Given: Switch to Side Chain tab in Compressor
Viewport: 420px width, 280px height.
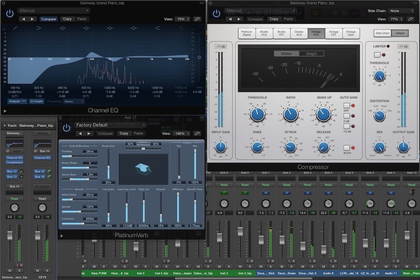Looking at the screenshot, I should coord(382,33).
